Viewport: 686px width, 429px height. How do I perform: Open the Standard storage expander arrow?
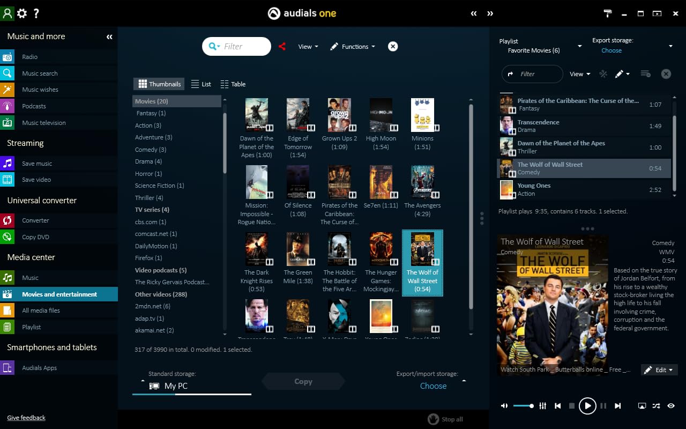tap(143, 381)
